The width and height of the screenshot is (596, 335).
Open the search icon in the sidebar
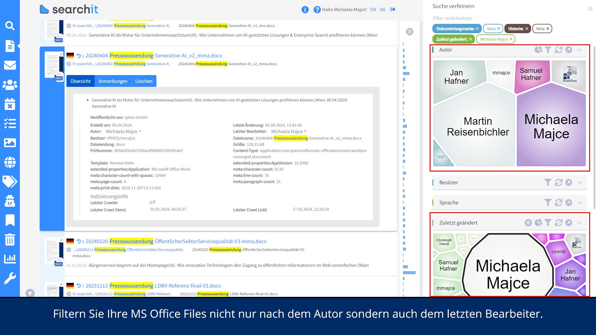click(x=10, y=26)
